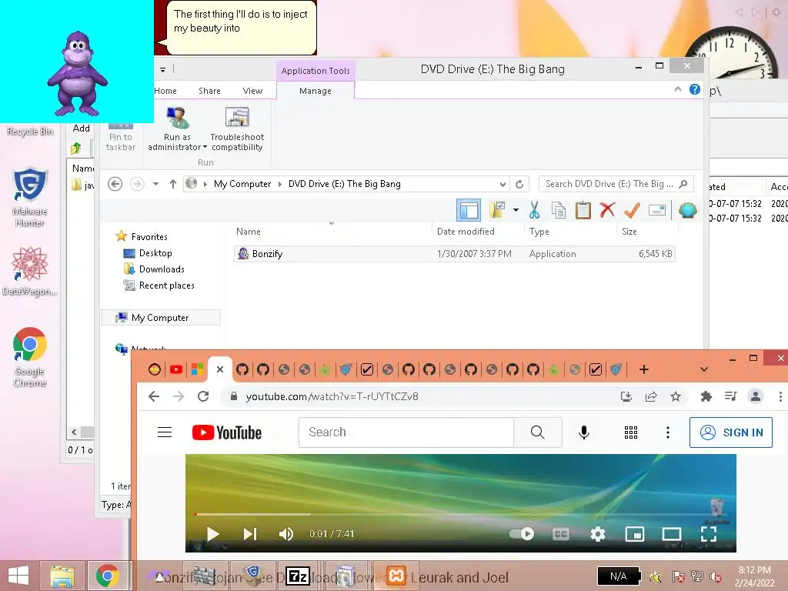Select the Bonzify application file
The height and width of the screenshot is (591, 788).
(x=454, y=254)
